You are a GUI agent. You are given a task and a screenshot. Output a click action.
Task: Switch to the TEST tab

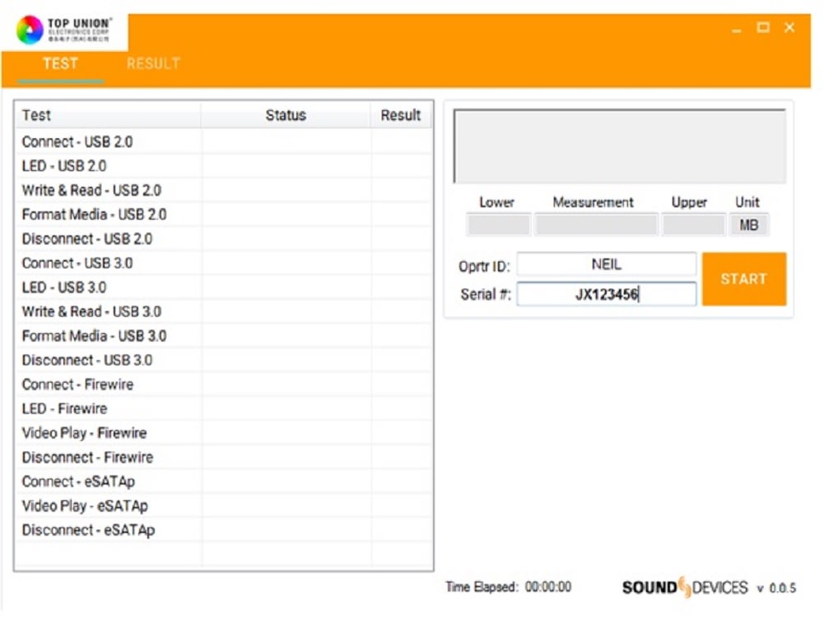tap(60, 63)
